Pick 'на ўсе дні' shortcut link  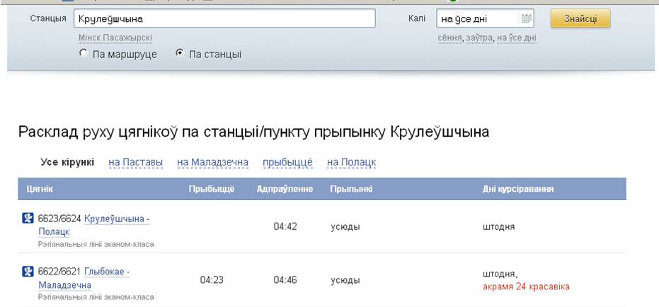[x=517, y=37]
